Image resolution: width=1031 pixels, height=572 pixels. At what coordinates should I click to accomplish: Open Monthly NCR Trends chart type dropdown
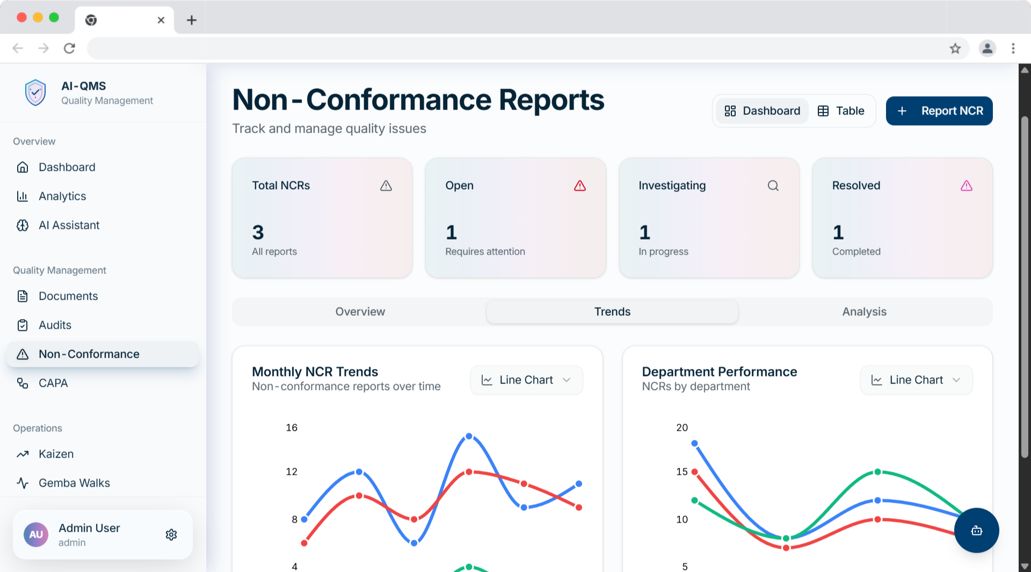point(526,380)
